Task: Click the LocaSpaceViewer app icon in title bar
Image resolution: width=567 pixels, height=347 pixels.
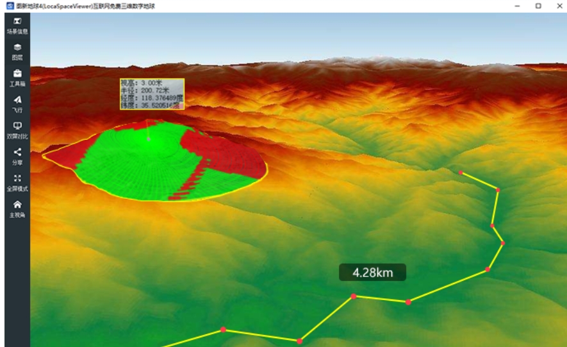Action: (x=10, y=5)
